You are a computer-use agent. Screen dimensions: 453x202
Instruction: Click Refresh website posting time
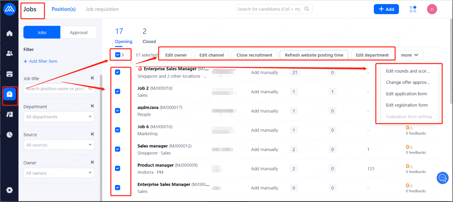coord(314,55)
